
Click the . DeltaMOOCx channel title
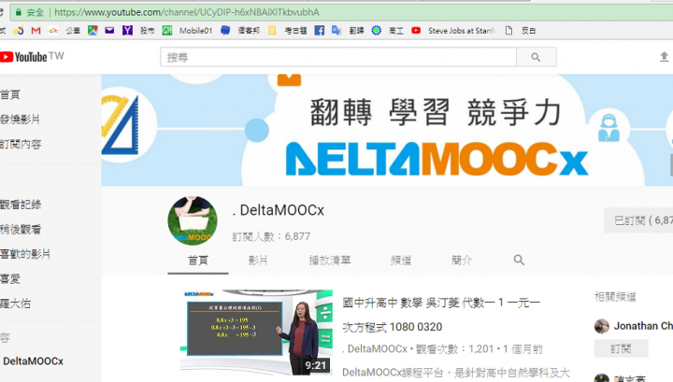pos(279,210)
